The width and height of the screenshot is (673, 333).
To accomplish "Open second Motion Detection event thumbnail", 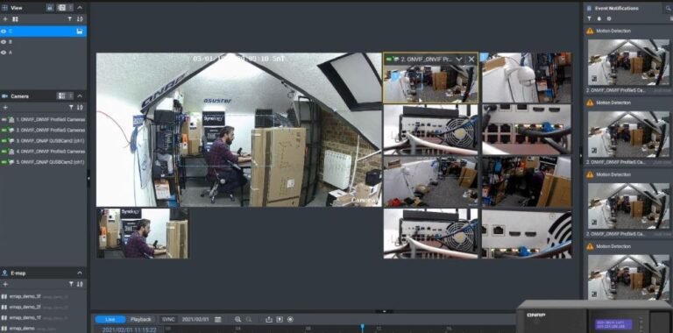I will pos(628,134).
